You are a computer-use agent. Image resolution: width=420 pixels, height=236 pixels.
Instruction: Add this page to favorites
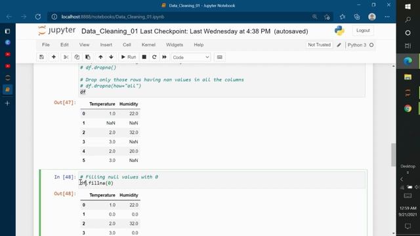(327, 17)
